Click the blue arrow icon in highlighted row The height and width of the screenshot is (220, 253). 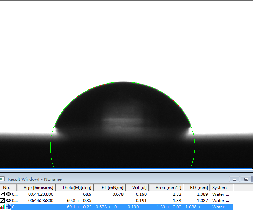[x=8, y=207]
